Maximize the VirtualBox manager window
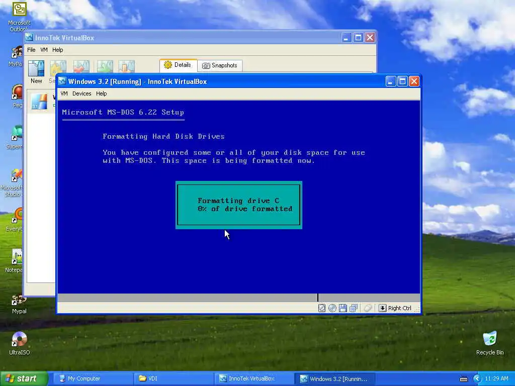 click(358, 38)
